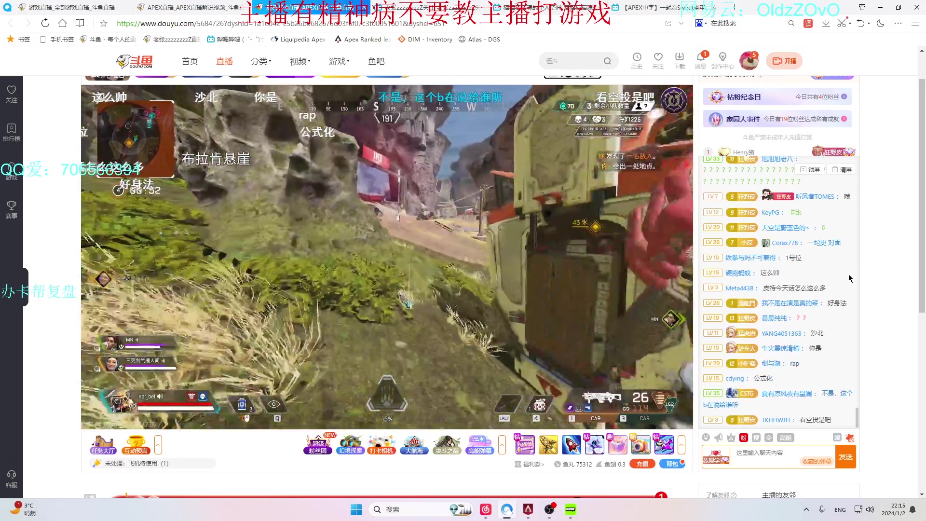Open the 决斗之巅 activity icon
This screenshot has height=521, width=926.
click(447, 445)
